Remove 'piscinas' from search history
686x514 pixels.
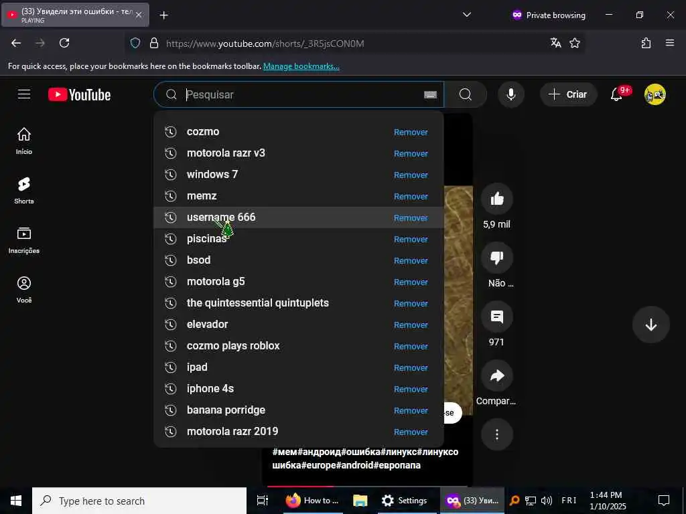411,239
